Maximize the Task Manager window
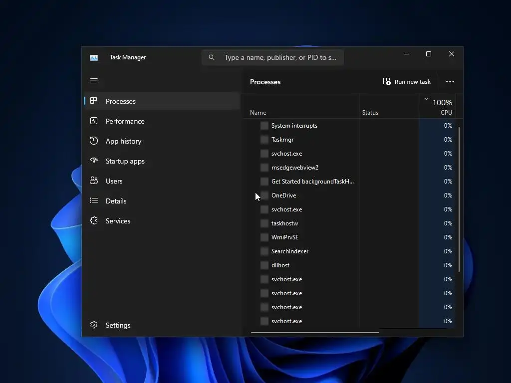The image size is (511, 383). (429, 54)
